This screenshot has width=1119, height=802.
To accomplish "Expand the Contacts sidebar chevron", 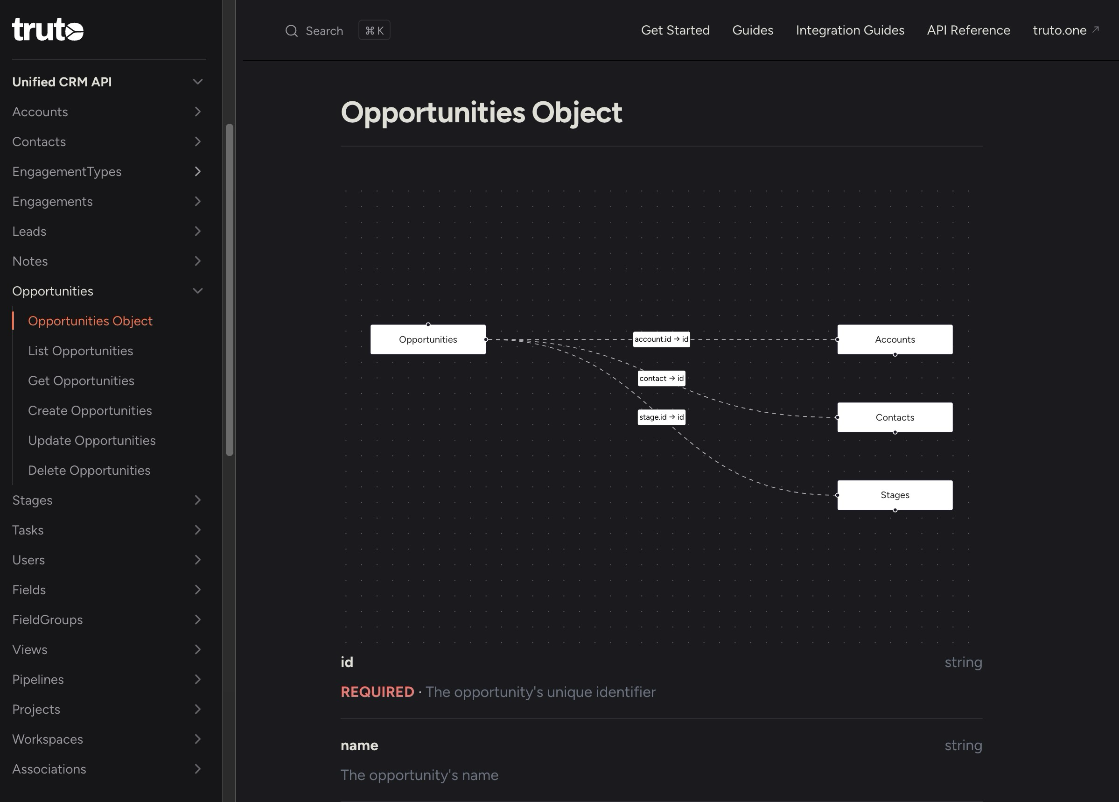I will 197,141.
